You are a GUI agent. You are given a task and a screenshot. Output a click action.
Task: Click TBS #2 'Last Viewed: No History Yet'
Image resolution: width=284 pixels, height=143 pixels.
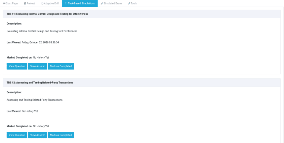(x=22, y=111)
